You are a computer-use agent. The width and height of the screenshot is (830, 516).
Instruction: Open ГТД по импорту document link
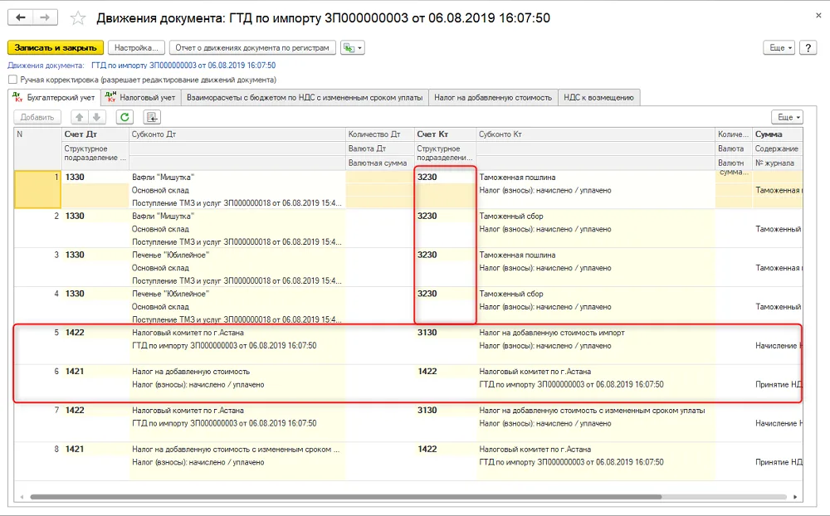pos(183,65)
